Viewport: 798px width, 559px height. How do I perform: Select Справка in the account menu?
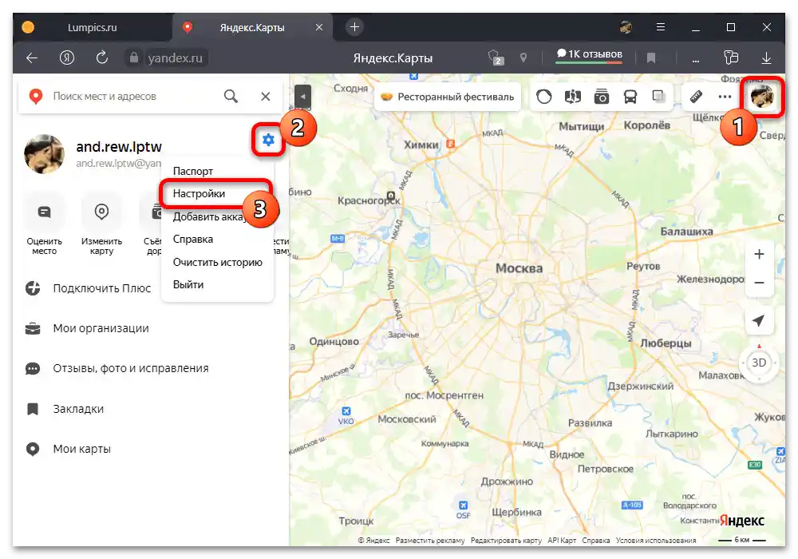(x=193, y=240)
